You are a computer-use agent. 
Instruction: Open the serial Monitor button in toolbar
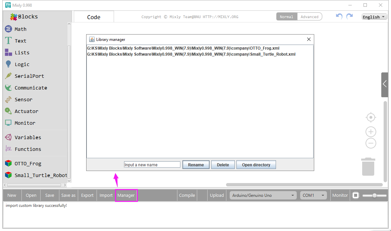click(340, 195)
